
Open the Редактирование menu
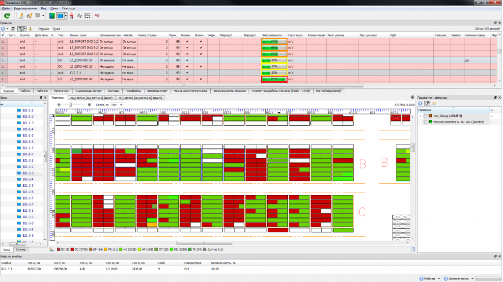point(25,8)
